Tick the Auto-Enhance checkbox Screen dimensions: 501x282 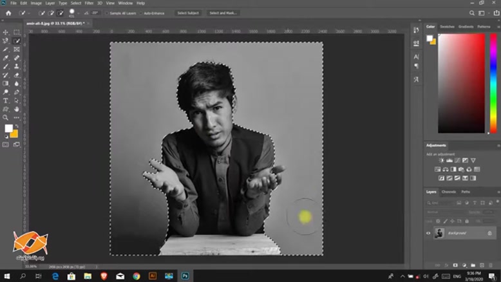pos(141,13)
